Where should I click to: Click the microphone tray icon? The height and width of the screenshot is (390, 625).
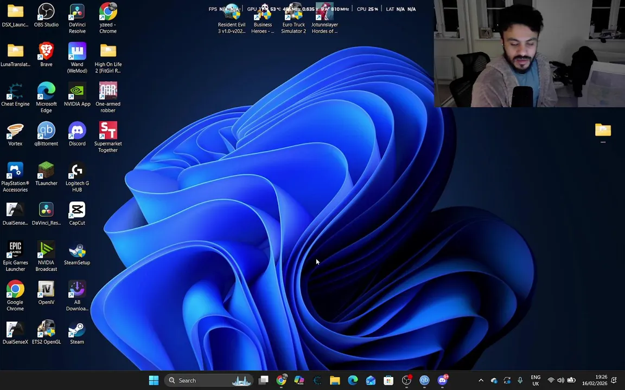pos(520,380)
